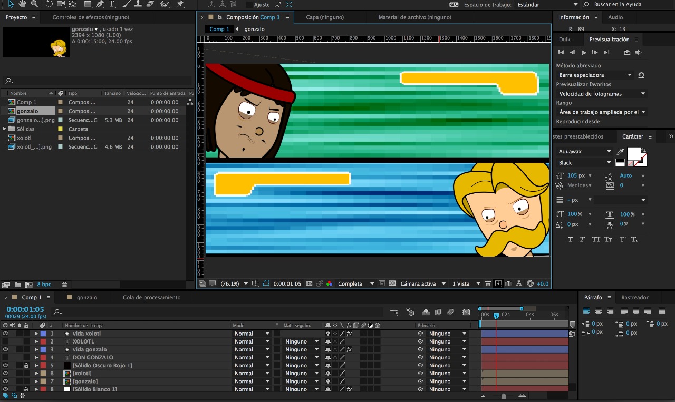Select the Zoom magnifier tool
Screen dimensions: 675x402
tap(34, 4)
